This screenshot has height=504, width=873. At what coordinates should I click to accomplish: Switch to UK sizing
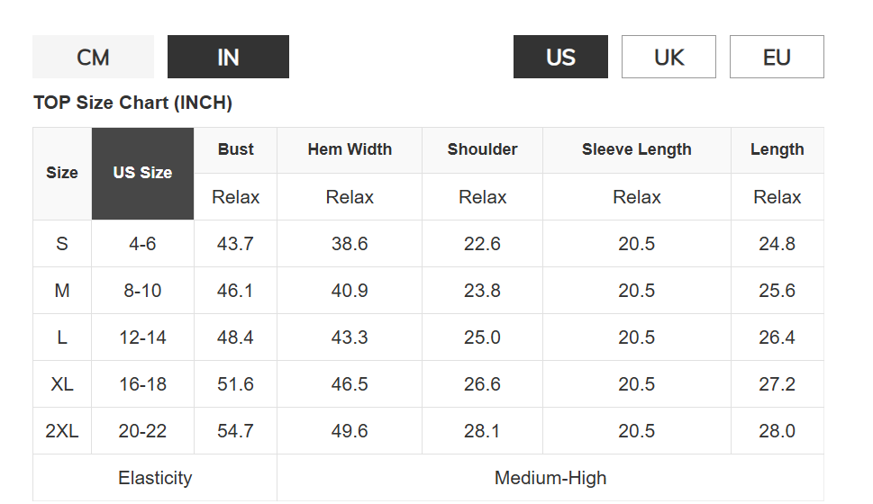coord(668,57)
